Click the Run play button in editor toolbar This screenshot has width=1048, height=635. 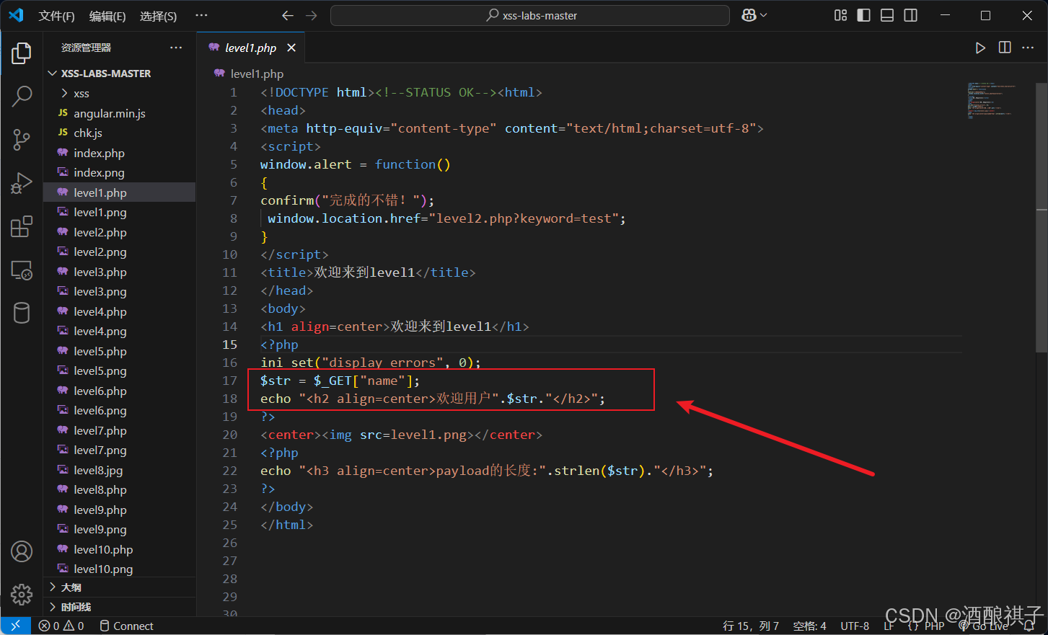pos(980,48)
